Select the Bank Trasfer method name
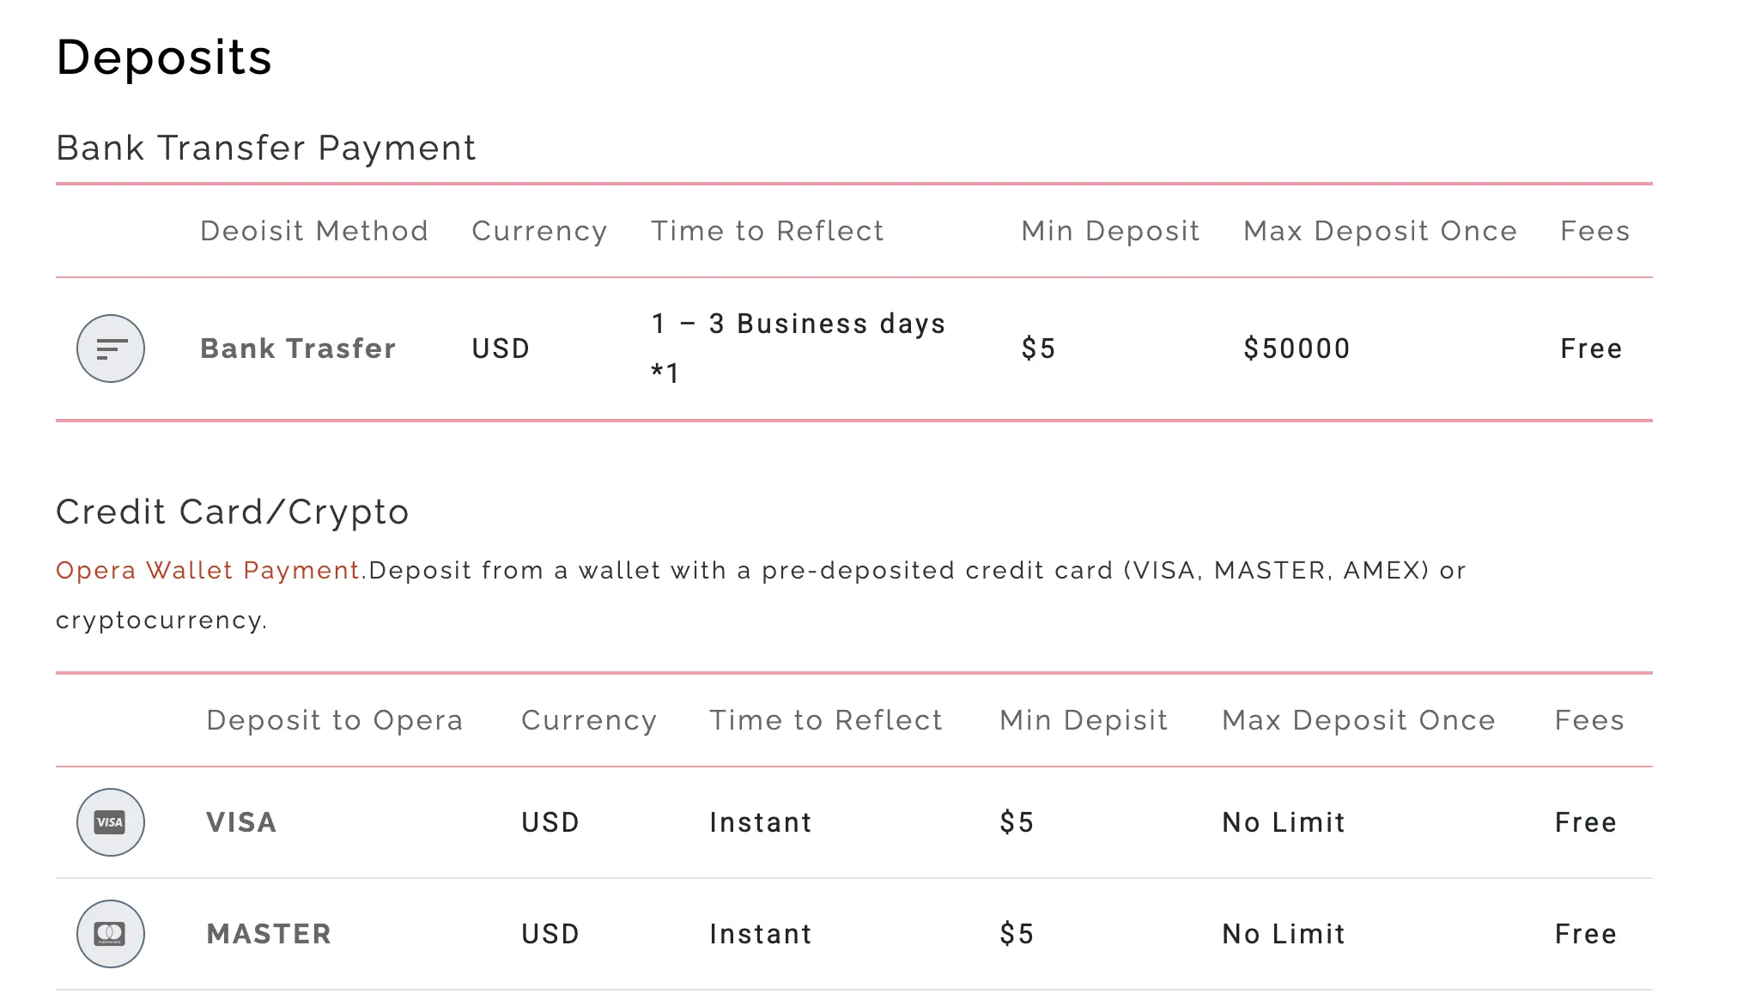The image size is (1743, 994). click(x=298, y=349)
